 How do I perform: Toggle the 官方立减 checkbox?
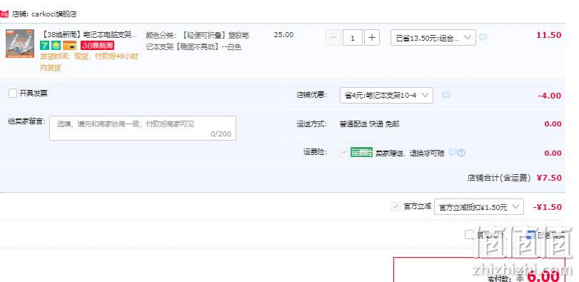coord(396,207)
